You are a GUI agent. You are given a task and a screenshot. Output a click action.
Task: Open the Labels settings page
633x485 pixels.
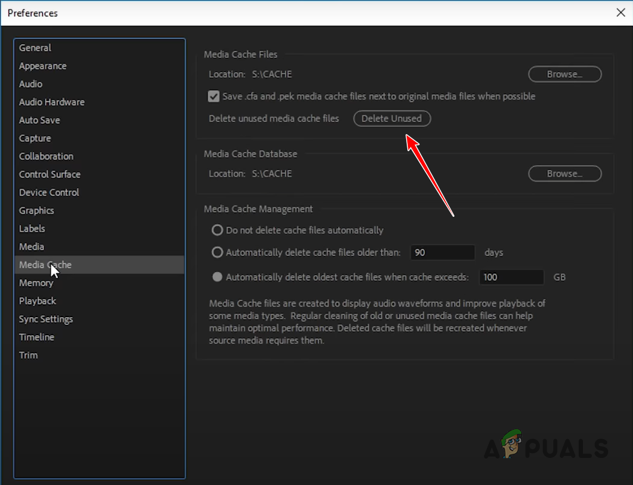pos(32,228)
